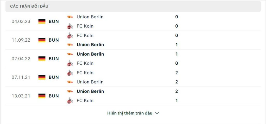Open Hiển thị thêm trận đấu link
The height and width of the screenshot is (124, 266).
(x=130, y=113)
